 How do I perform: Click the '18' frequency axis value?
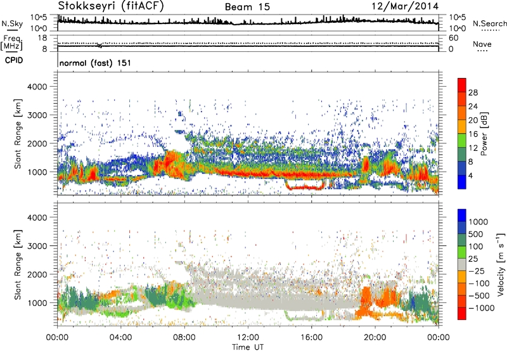pyautogui.click(x=42, y=38)
